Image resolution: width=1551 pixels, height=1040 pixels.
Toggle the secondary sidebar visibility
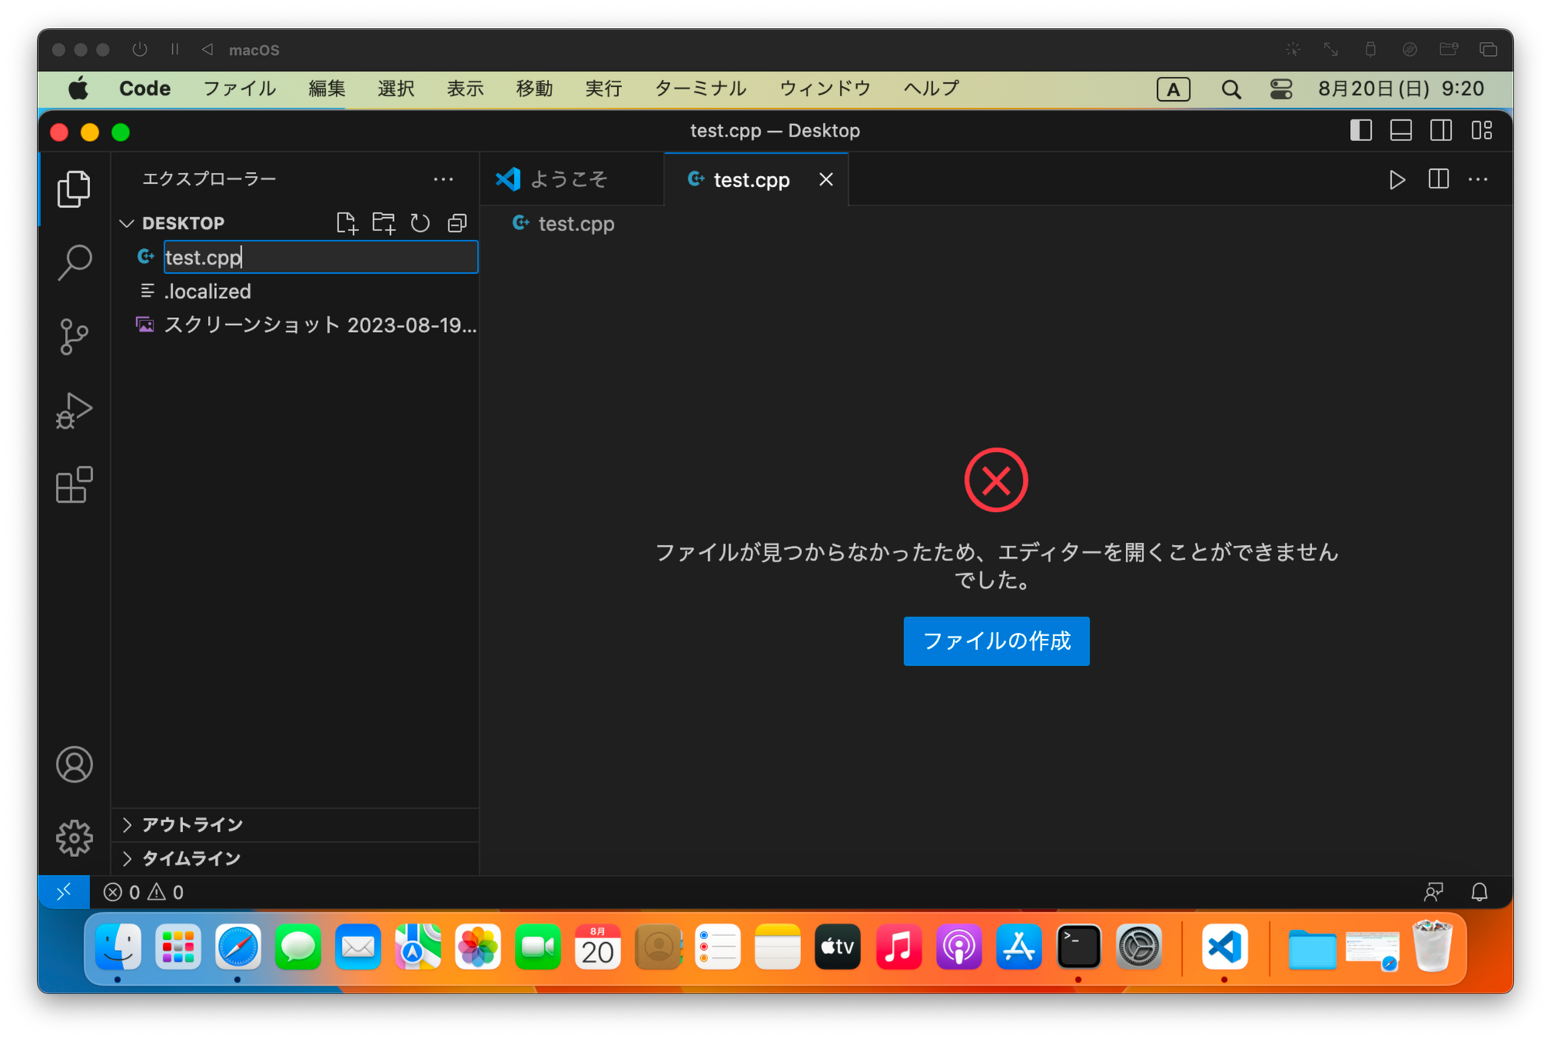(1441, 130)
